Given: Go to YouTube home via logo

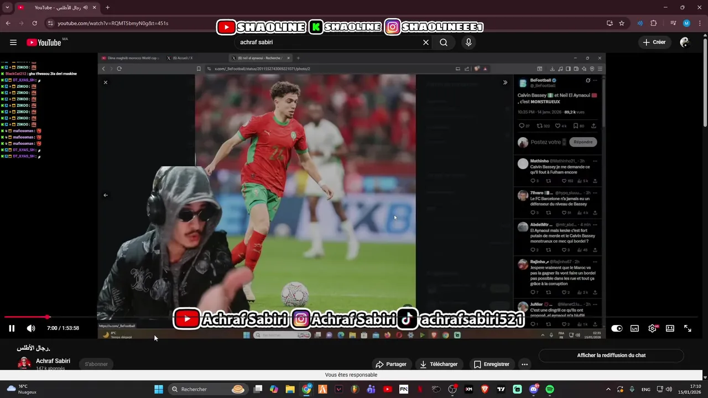Looking at the screenshot, I should pos(44,43).
